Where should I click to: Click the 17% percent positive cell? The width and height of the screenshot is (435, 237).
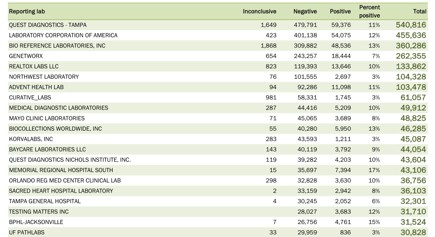pyautogui.click(x=374, y=170)
